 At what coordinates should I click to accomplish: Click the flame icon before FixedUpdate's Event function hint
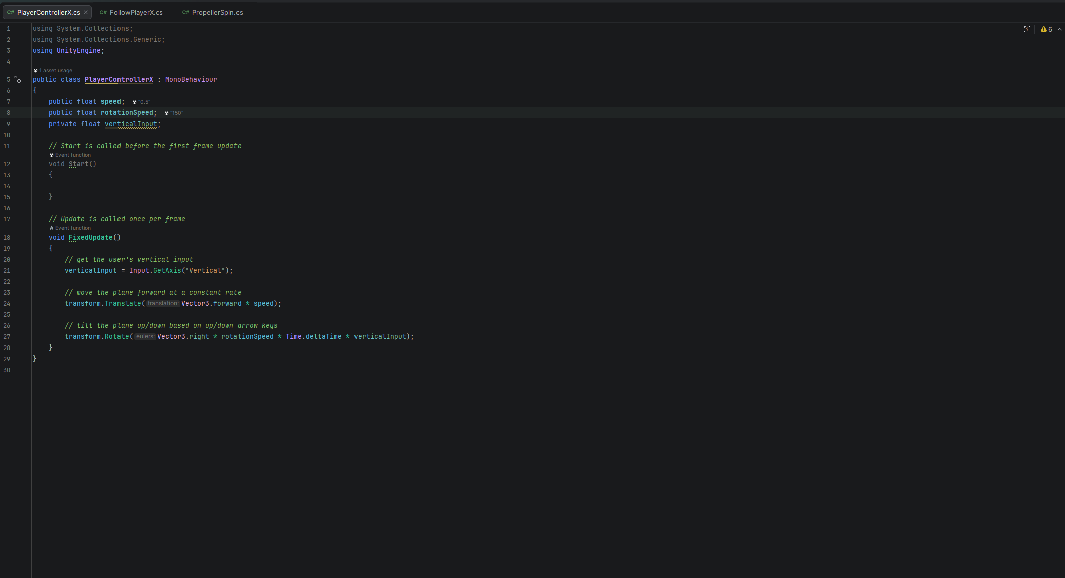(x=51, y=228)
